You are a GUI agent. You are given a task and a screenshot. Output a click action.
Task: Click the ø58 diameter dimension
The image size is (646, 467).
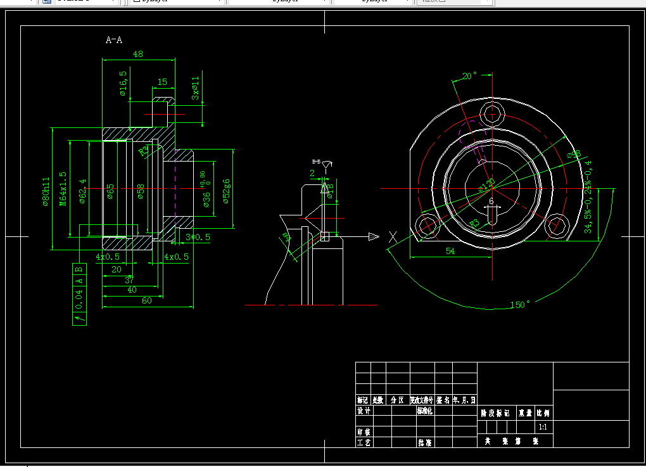(141, 191)
